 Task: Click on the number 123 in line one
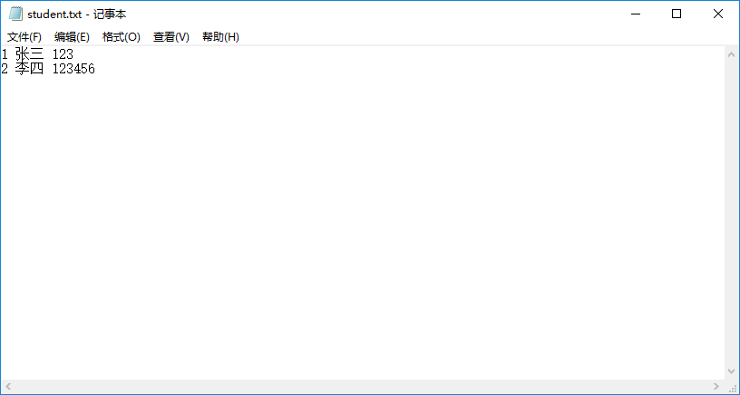(63, 55)
